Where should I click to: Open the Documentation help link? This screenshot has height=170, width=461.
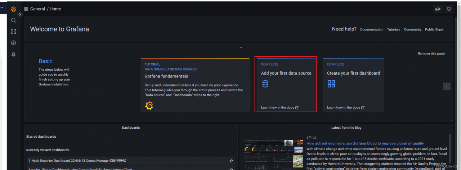pos(372,29)
